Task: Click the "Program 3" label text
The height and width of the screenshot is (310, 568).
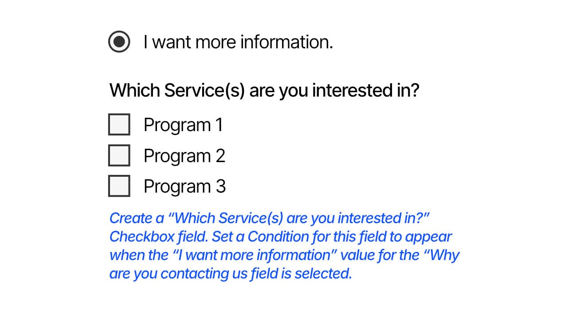Action: click(184, 186)
